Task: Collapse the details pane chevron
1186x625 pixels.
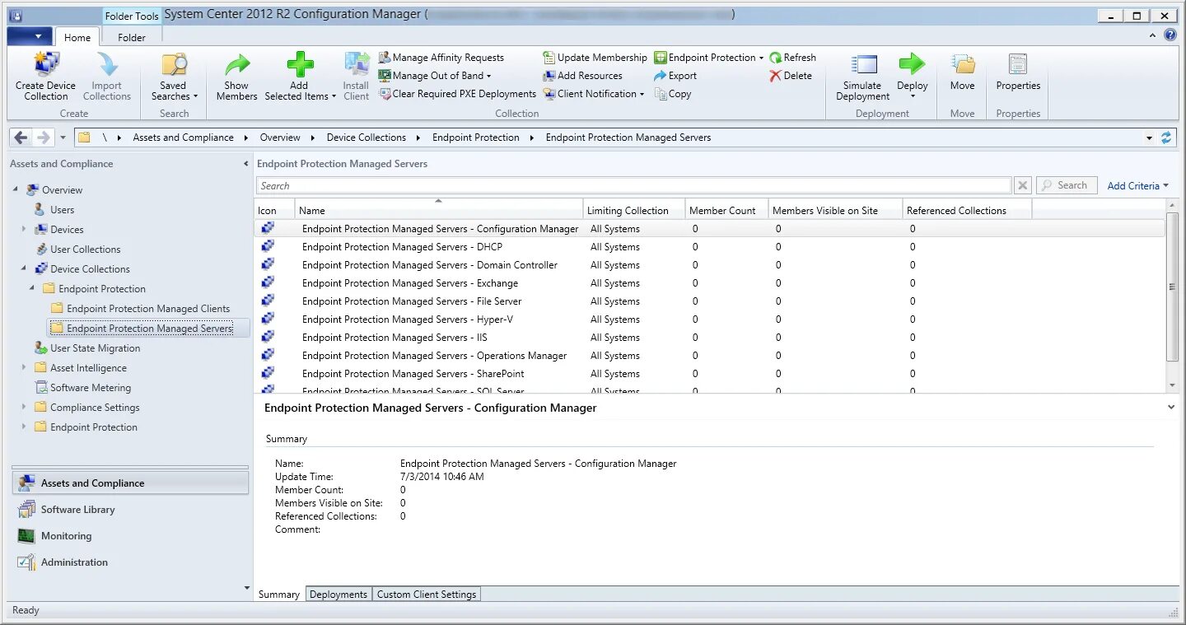Action: [x=1171, y=408]
